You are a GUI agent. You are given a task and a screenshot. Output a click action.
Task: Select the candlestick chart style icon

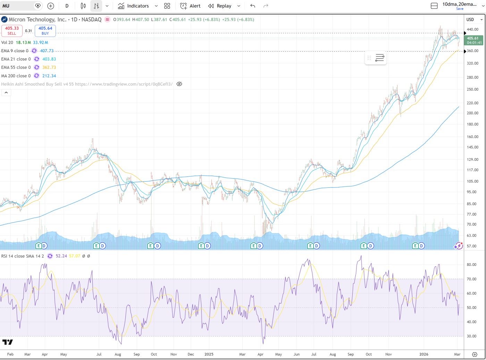(83, 6)
